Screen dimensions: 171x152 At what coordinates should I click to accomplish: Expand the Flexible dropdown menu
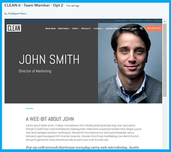[98, 28]
